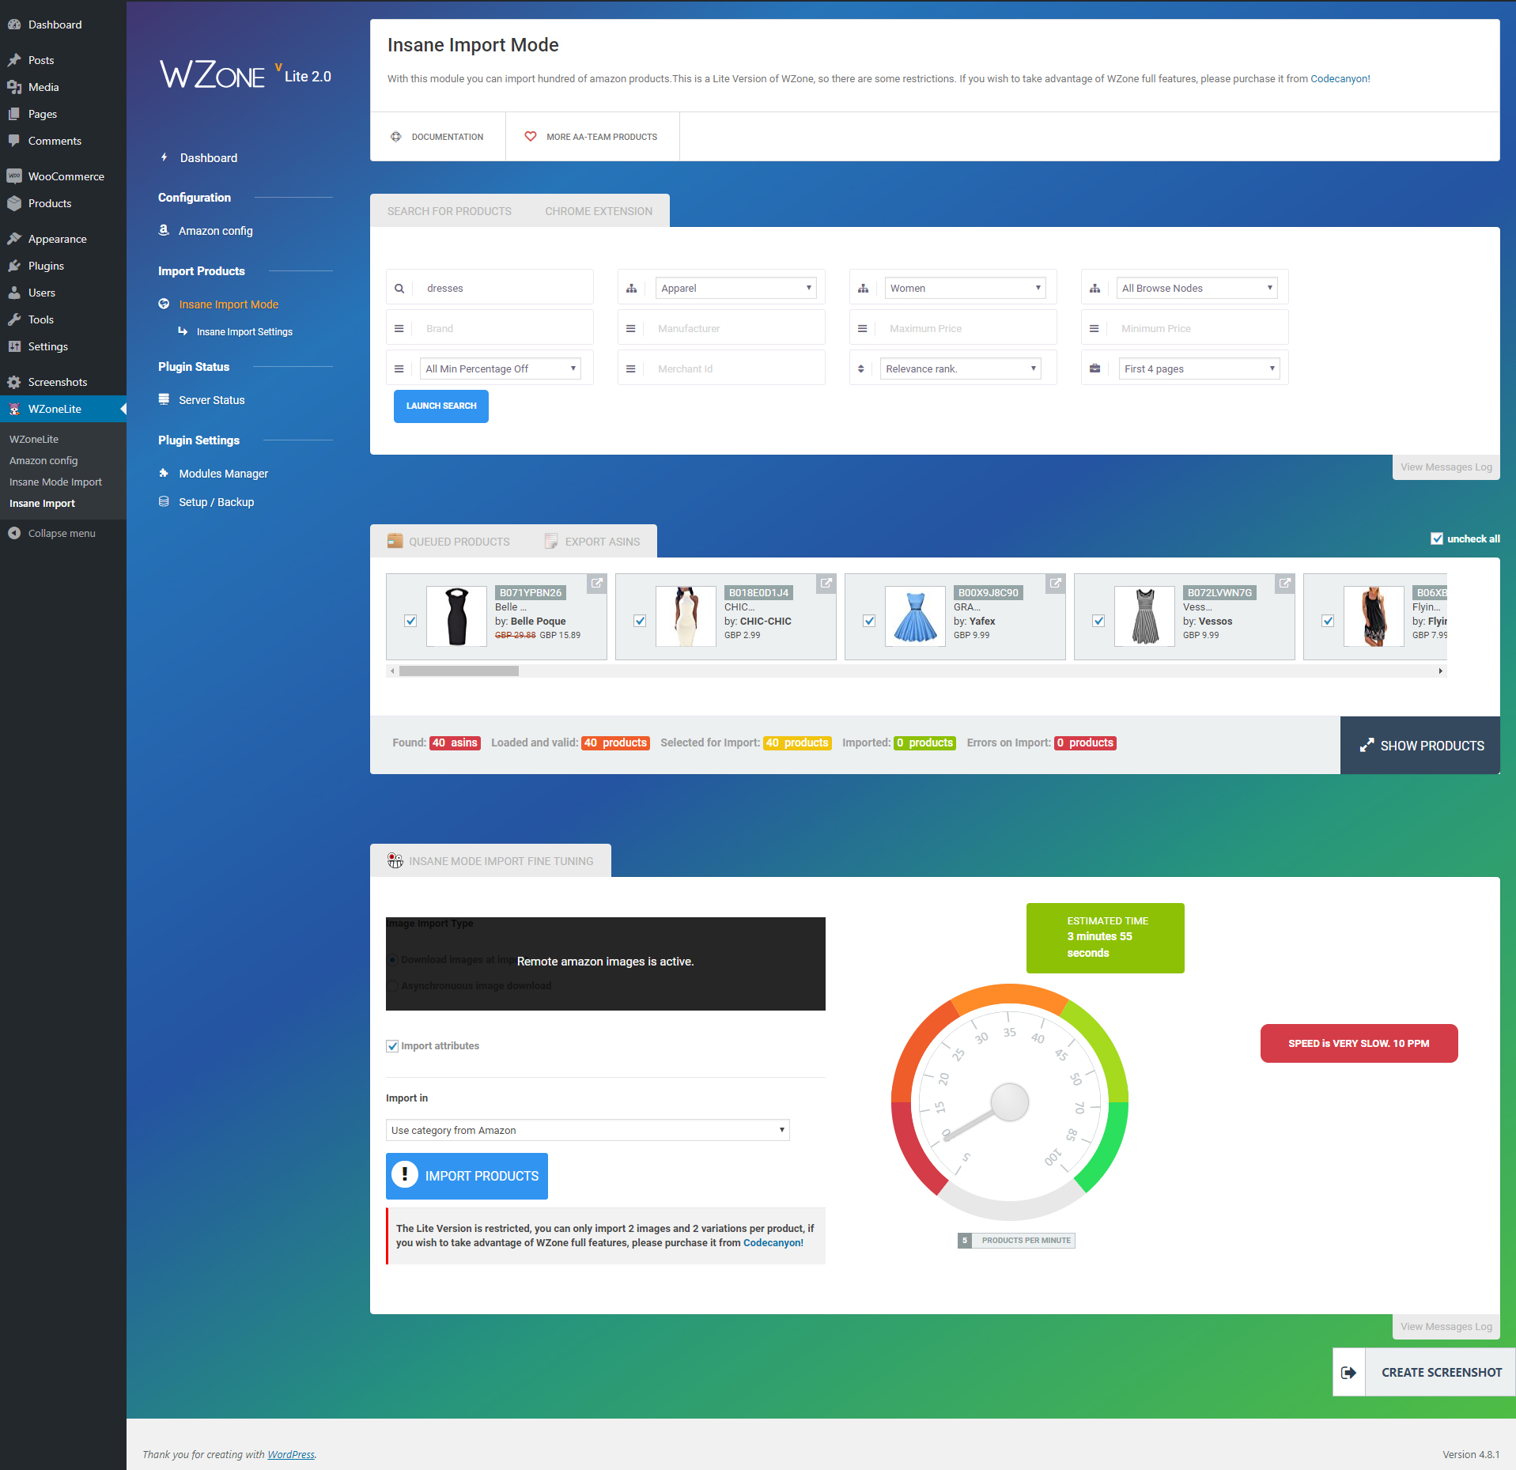The image size is (1516, 1470).
Task: Open external link for product B00X9J8C90
Action: coord(1056,584)
